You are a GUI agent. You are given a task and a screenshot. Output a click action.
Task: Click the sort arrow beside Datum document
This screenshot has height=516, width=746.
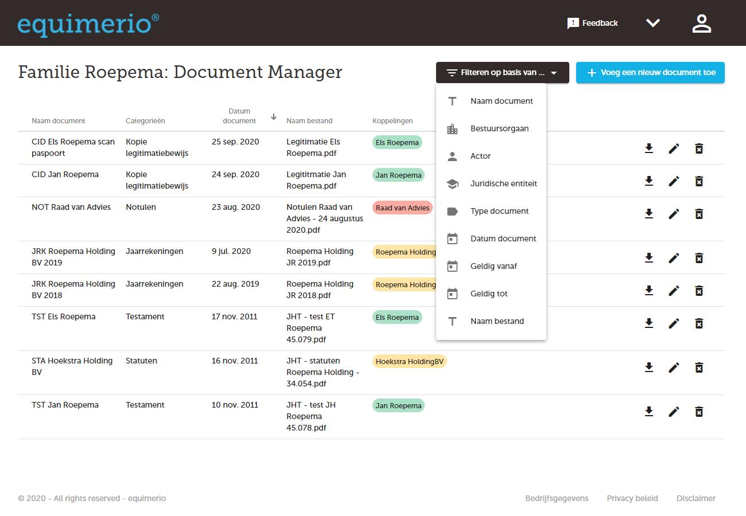point(274,117)
